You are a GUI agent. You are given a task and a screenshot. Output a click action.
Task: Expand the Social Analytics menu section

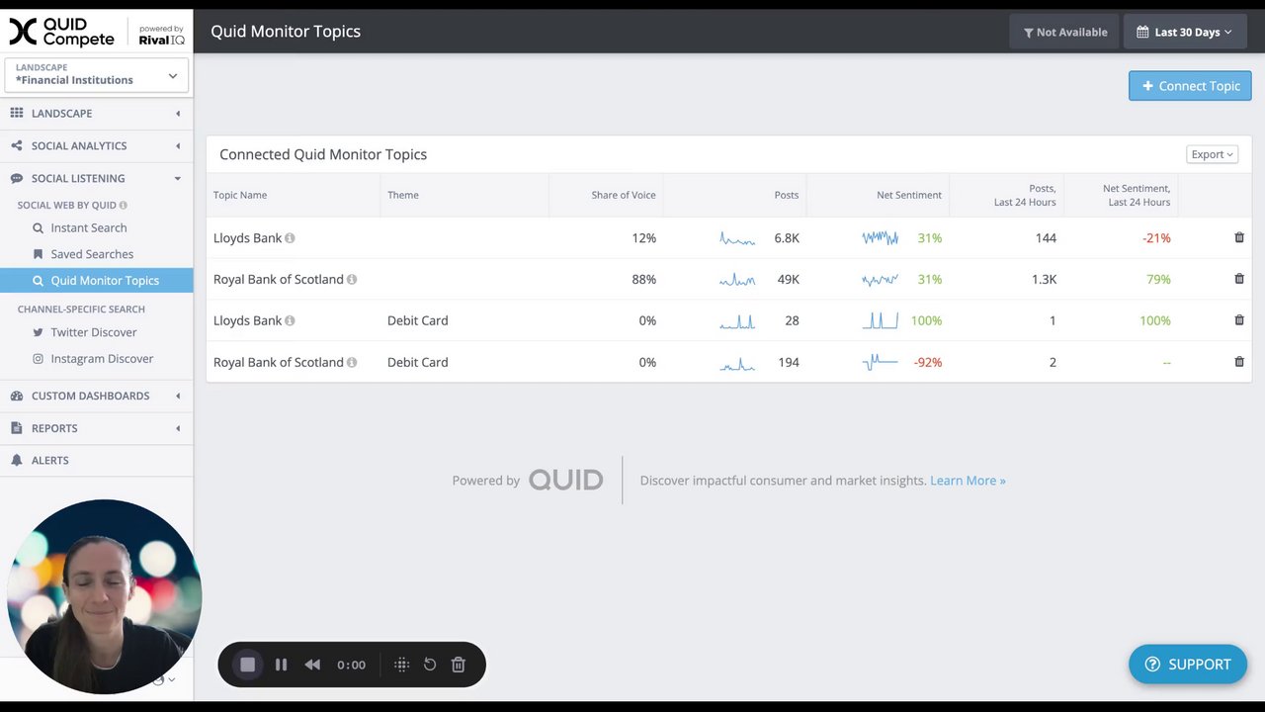click(x=96, y=145)
